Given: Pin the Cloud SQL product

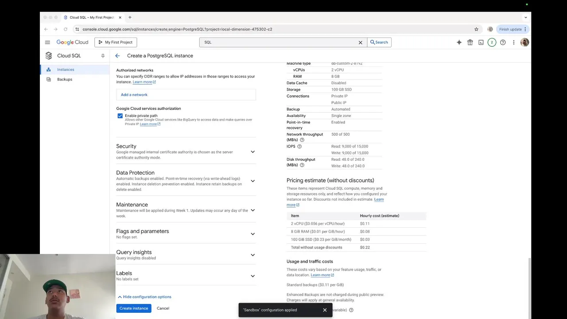Looking at the screenshot, I should point(103,56).
